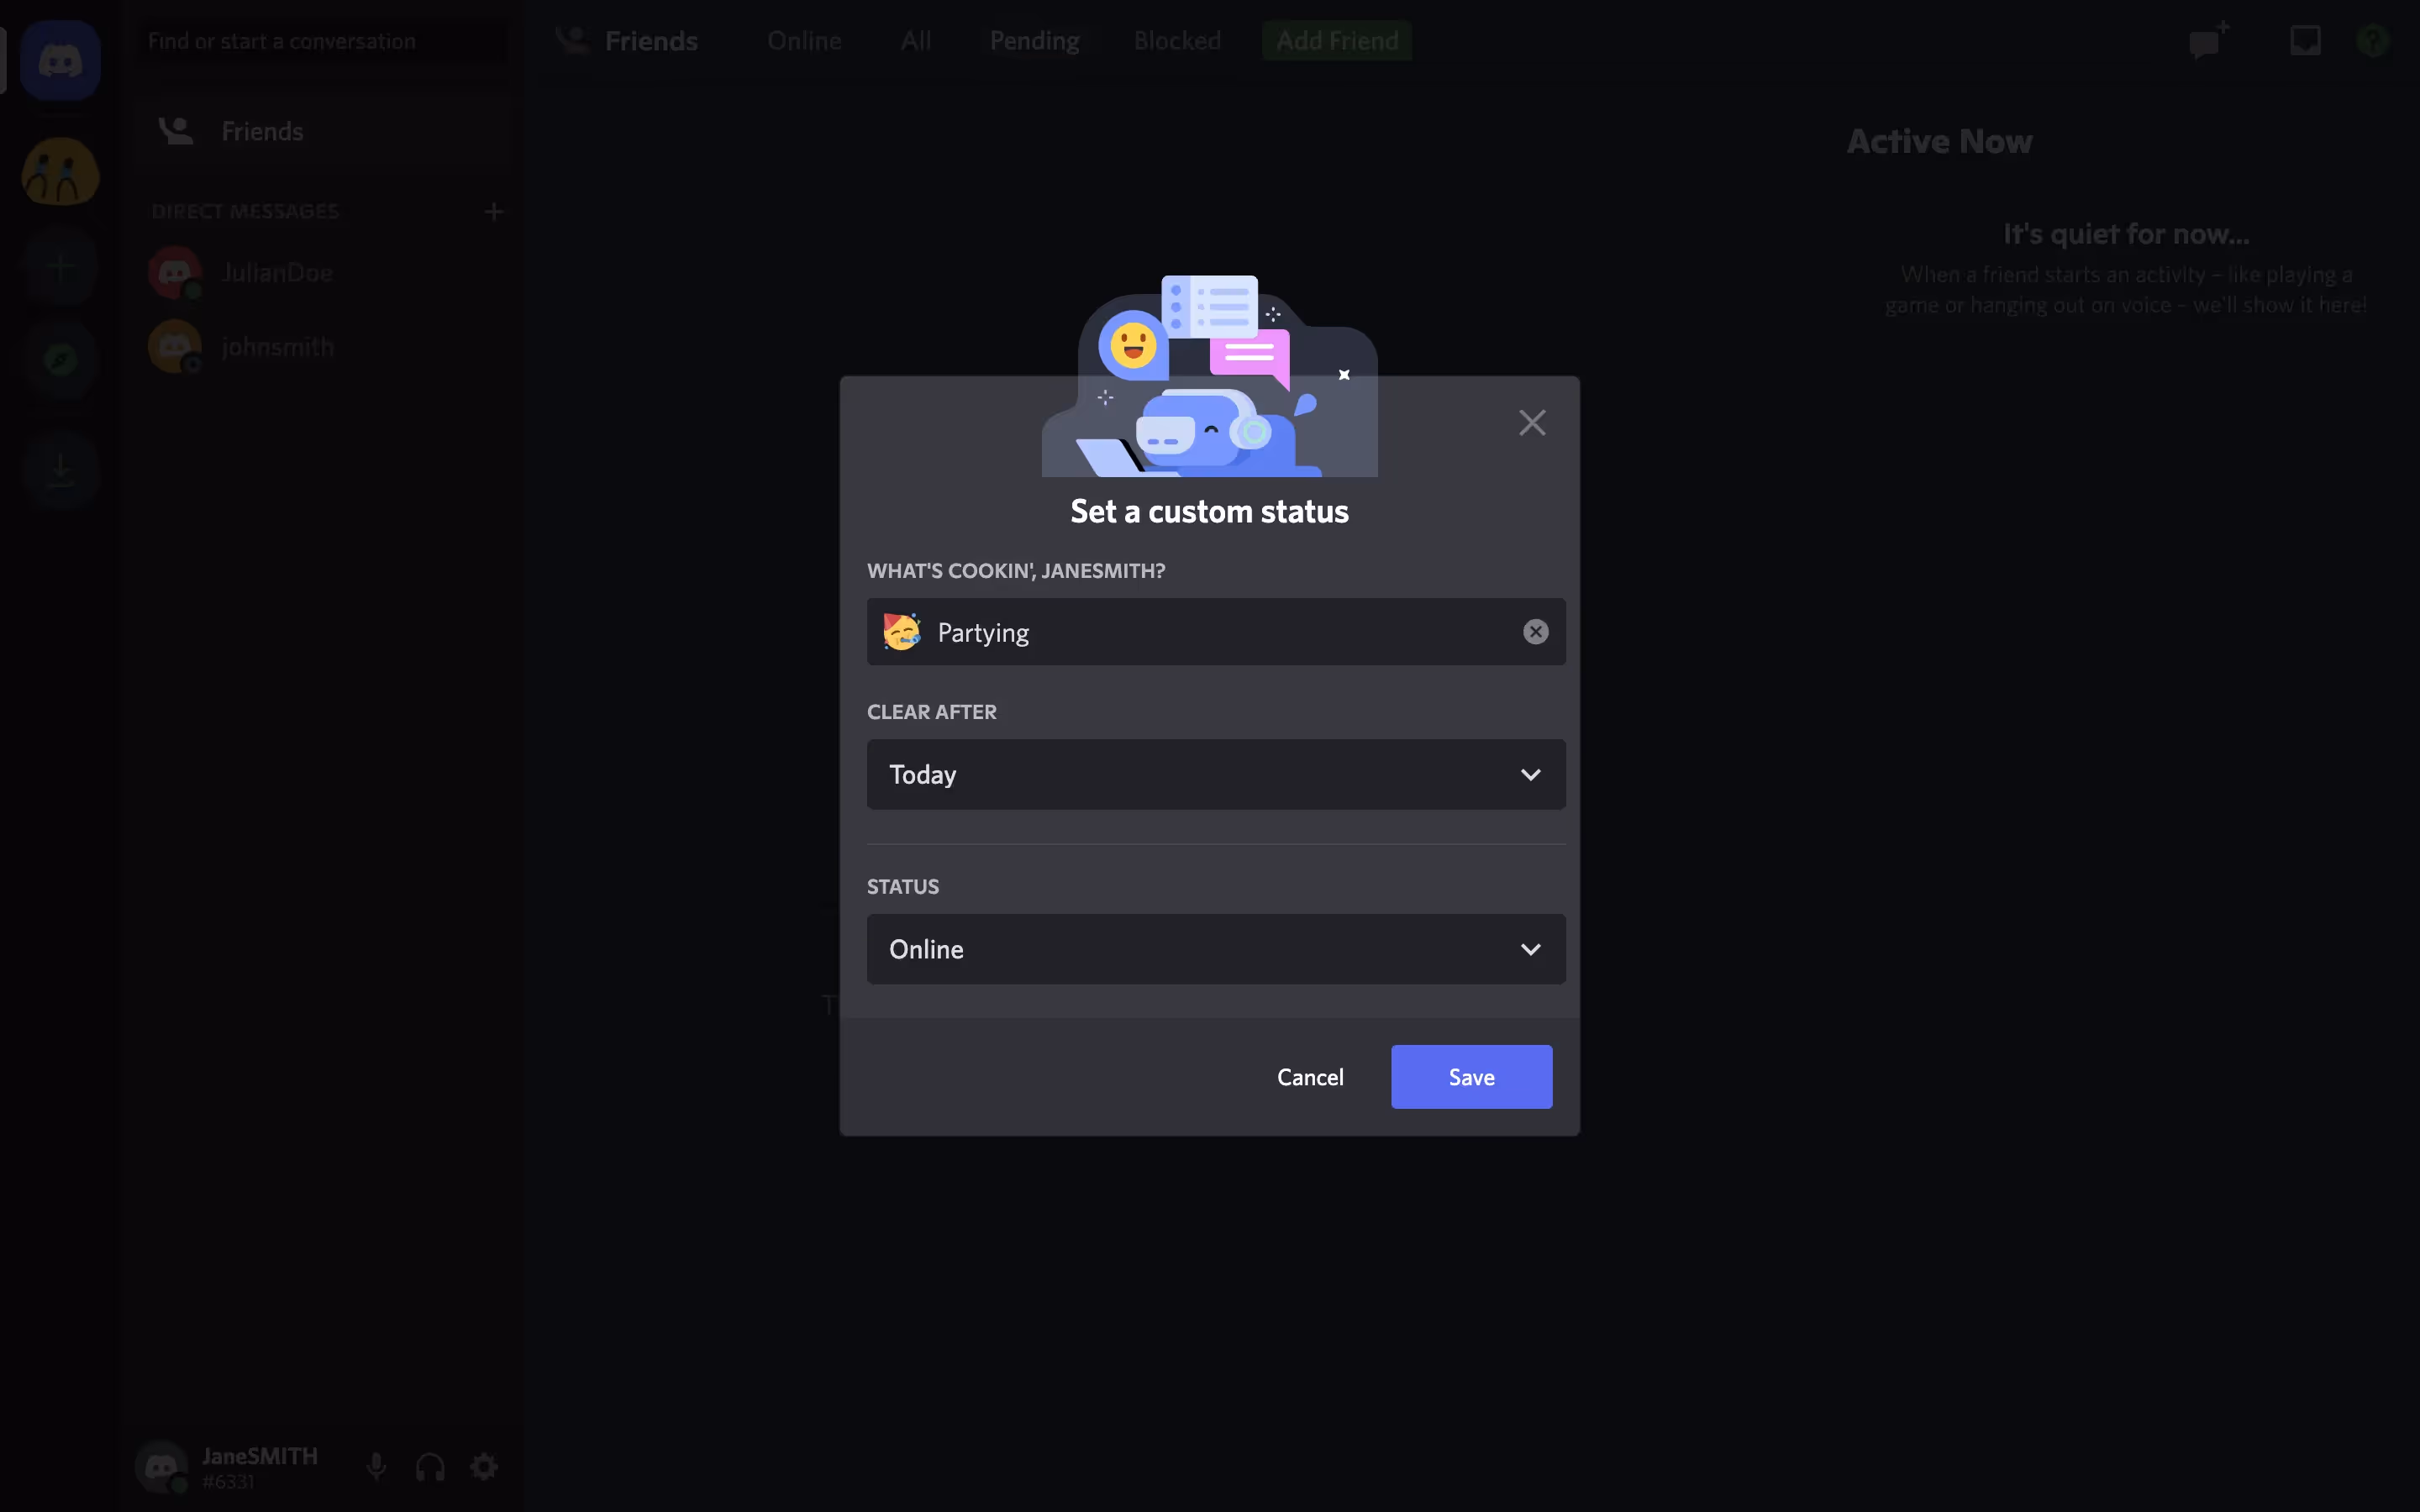This screenshot has width=2420, height=1512.
Task: Switch to the Pending tab
Action: (x=1034, y=41)
